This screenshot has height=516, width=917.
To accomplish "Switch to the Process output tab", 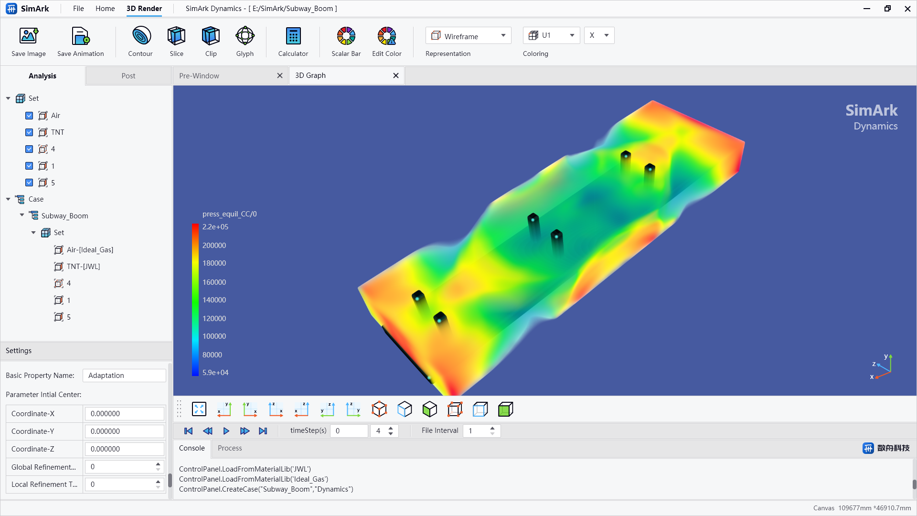I will click(x=230, y=448).
